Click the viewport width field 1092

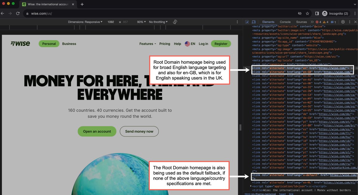tap(111, 22)
